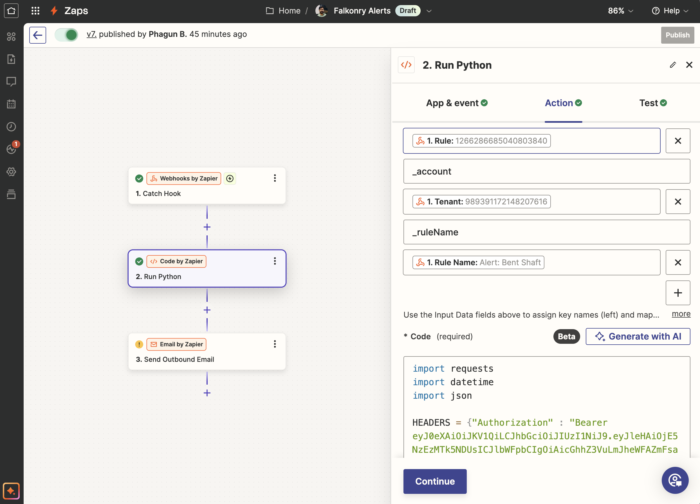Open Run Python step options menu
700x504 pixels.
click(x=275, y=261)
